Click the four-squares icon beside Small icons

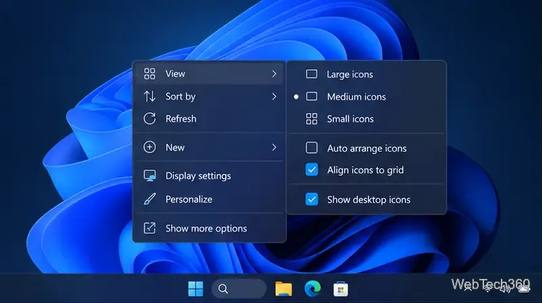pyautogui.click(x=312, y=119)
